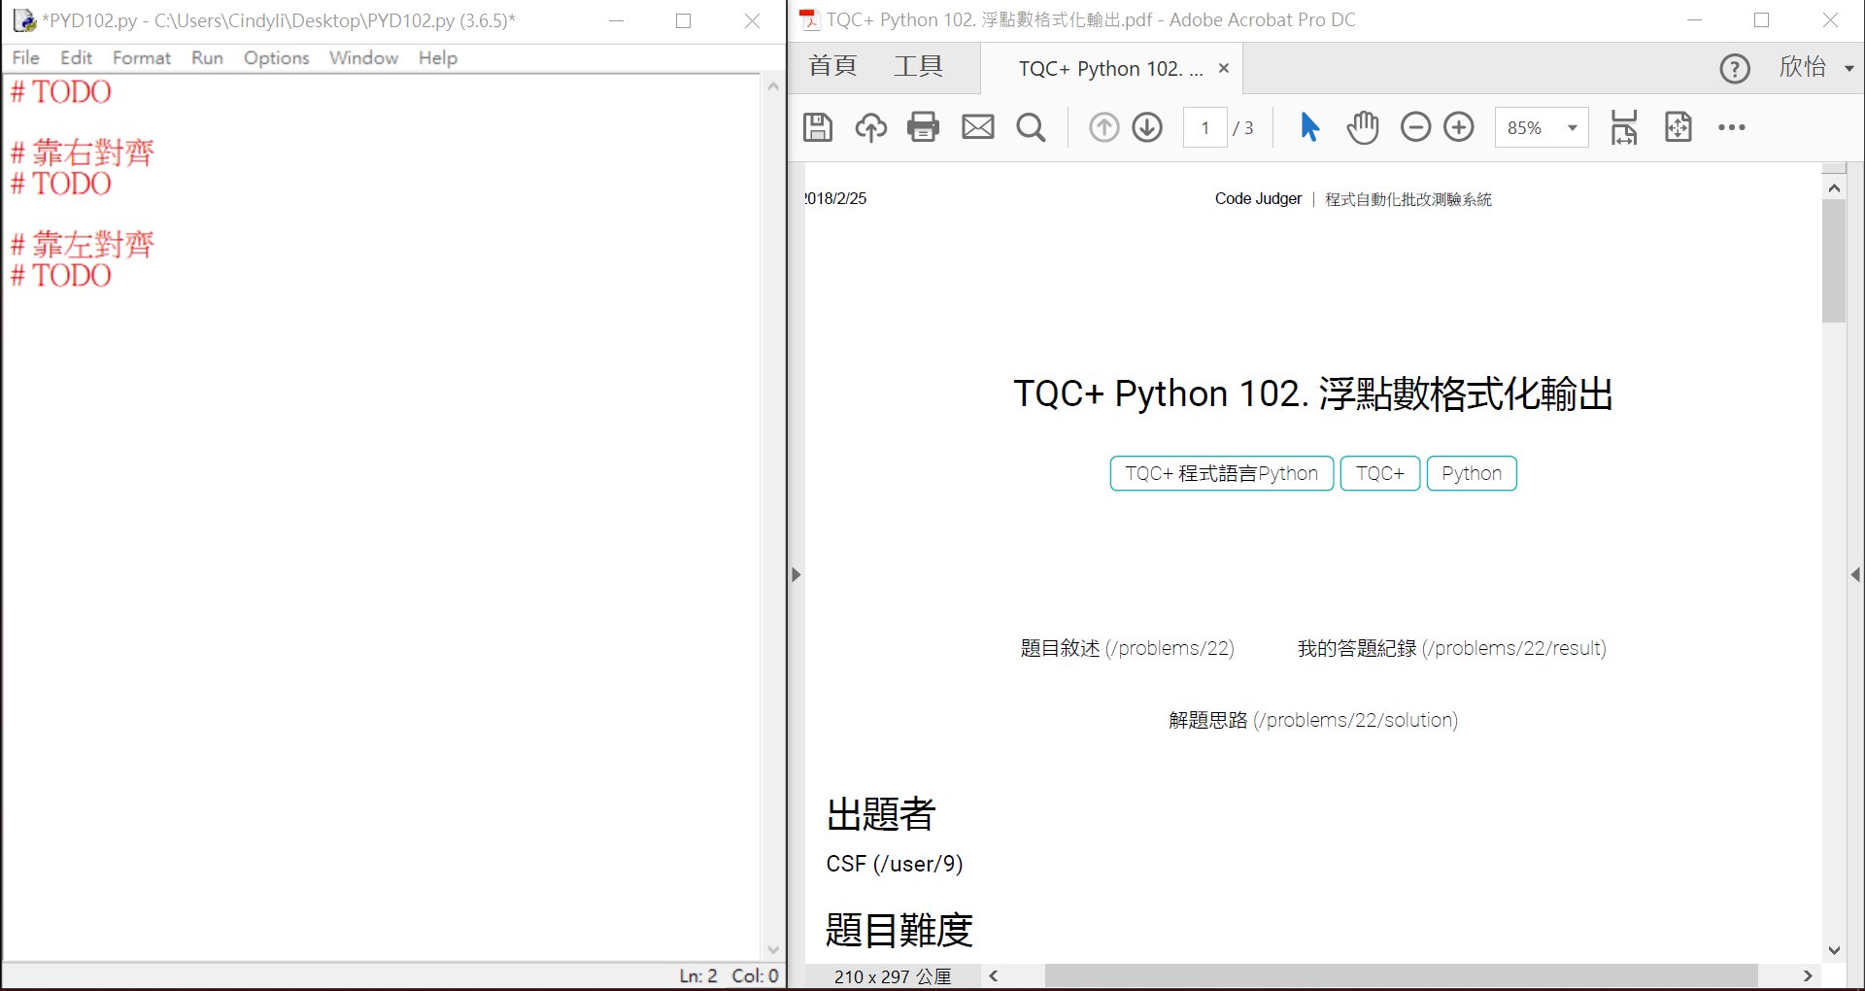This screenshot has height=991, width=1865.
Task: Click the Python tag button
Action: 1471,473
